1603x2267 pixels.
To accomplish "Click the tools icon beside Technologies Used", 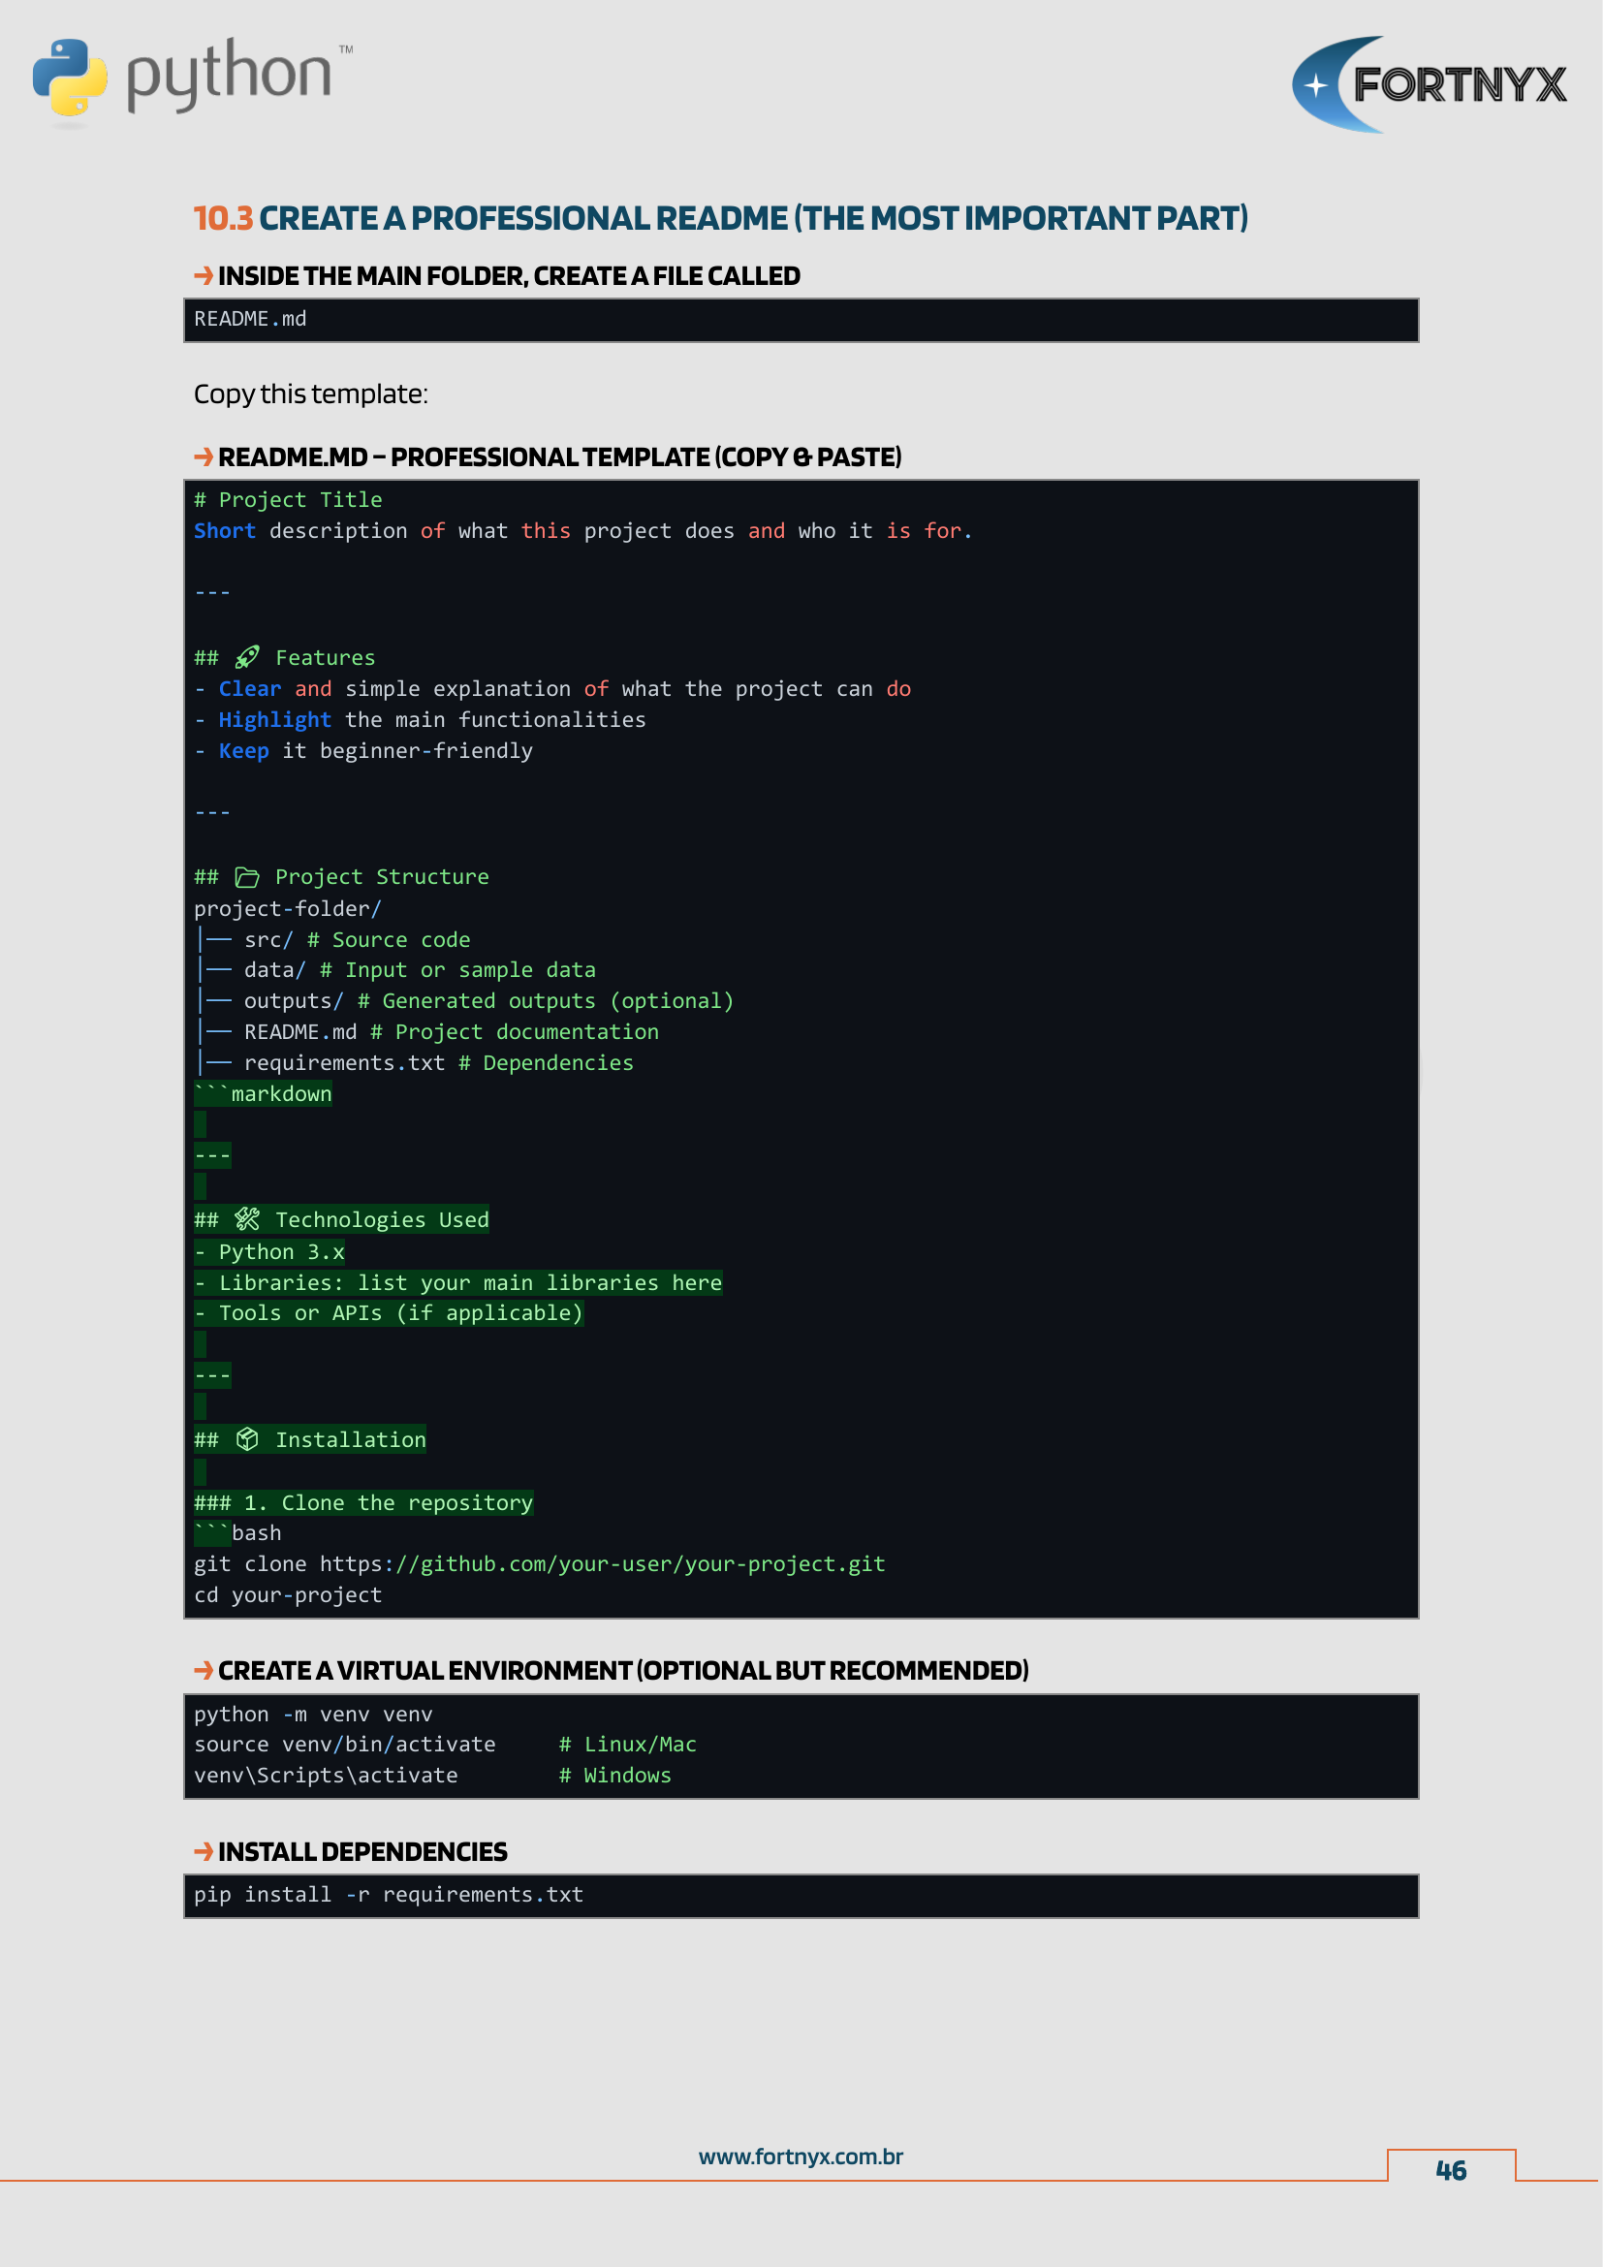I will click(x=247, y=1219).
